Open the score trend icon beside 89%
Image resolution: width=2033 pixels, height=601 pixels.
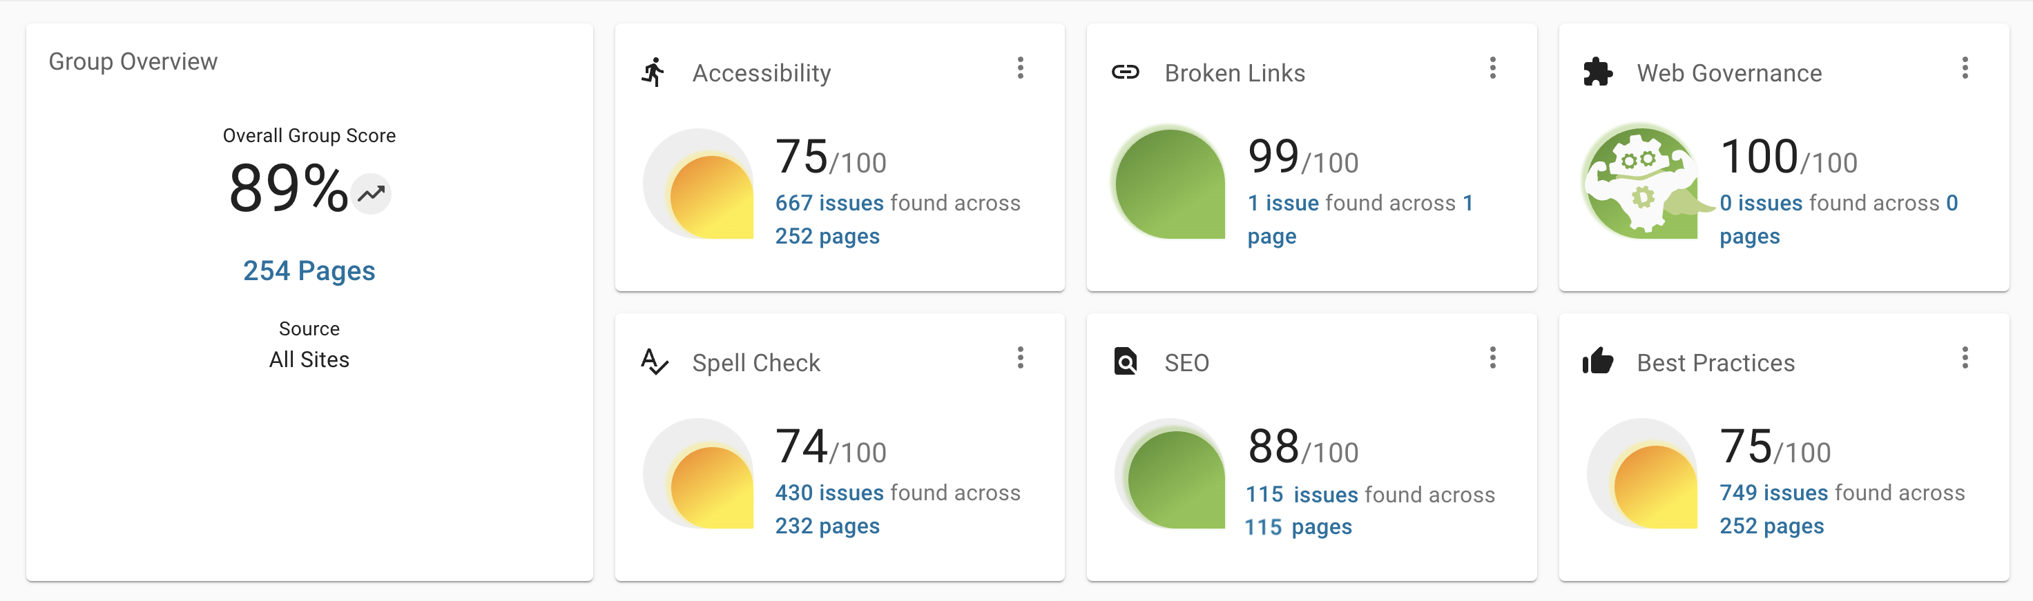(x=371, y=193)
